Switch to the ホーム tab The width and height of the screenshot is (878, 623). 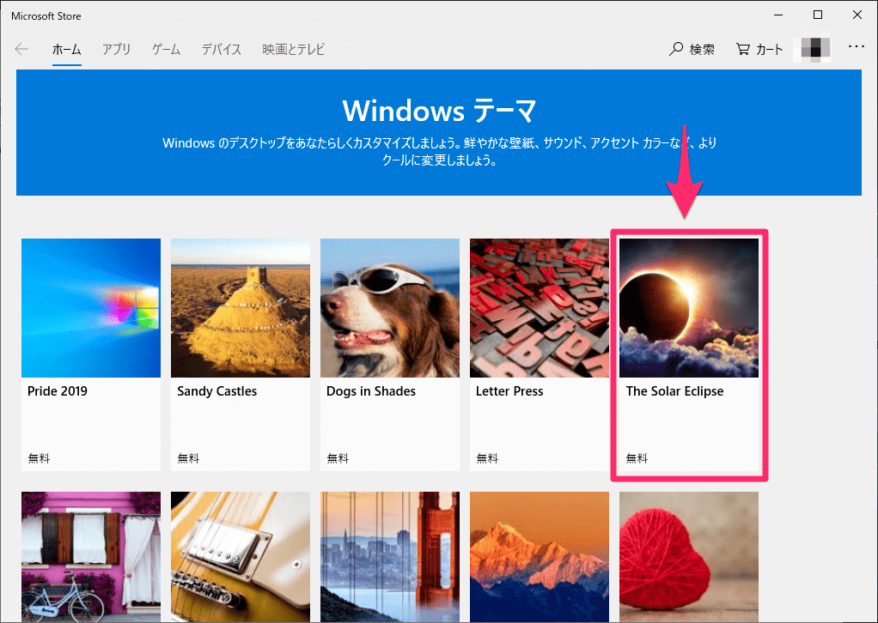tap(67, 49)
